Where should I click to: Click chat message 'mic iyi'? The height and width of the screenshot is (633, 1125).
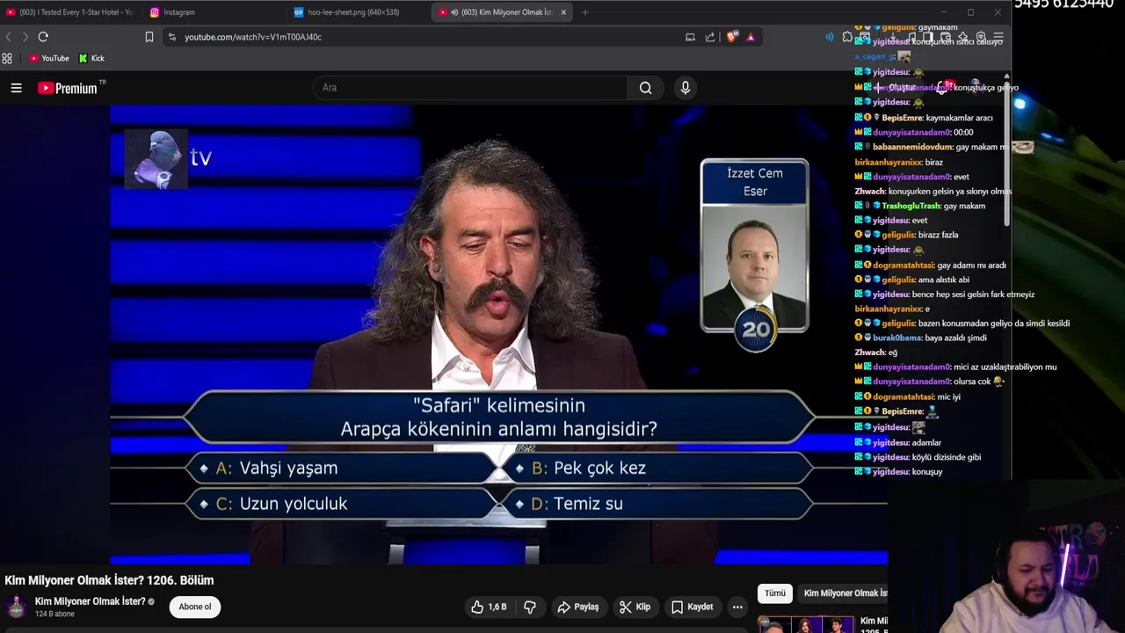point(948,397)
